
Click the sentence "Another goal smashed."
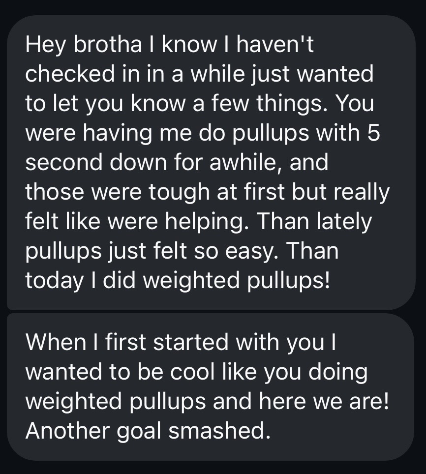click(148, 431)
